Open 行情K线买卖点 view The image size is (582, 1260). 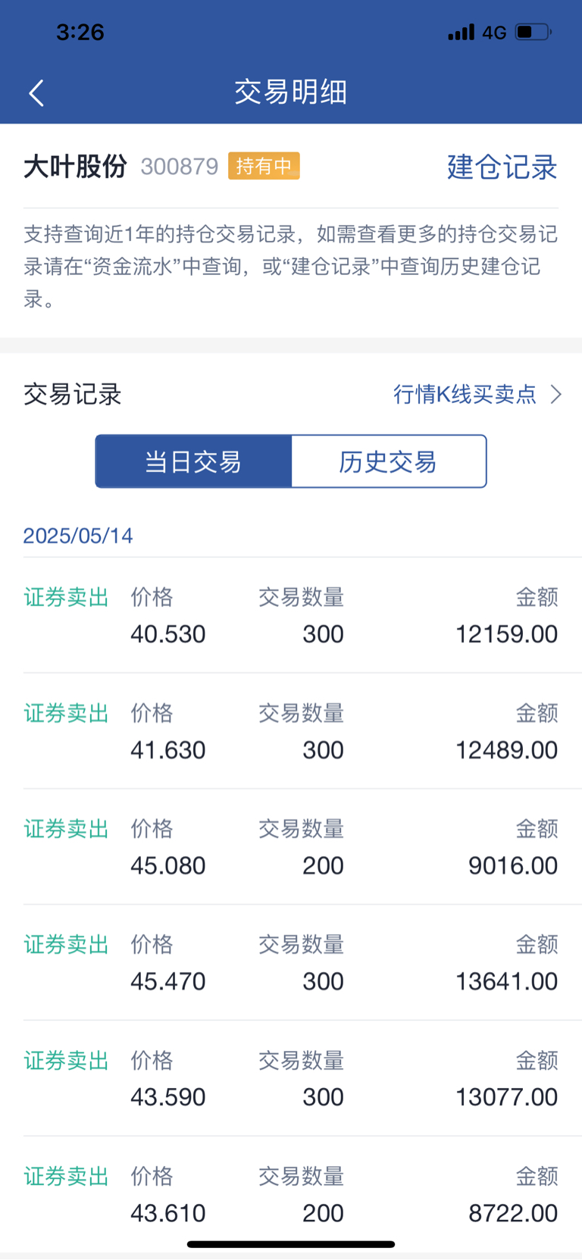click(465, 394)
